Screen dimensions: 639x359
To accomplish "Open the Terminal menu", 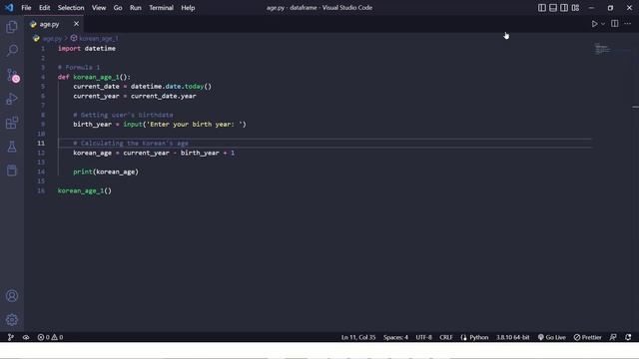I will [x=161, y=8].
